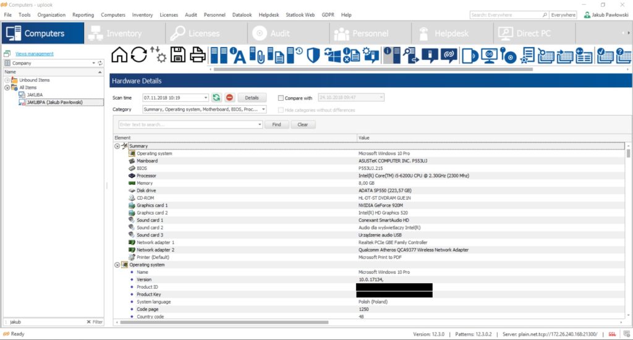Screen dimensions: 633x340
Task: Open the Scan time date dropdown
Action: tap(205, 98)
